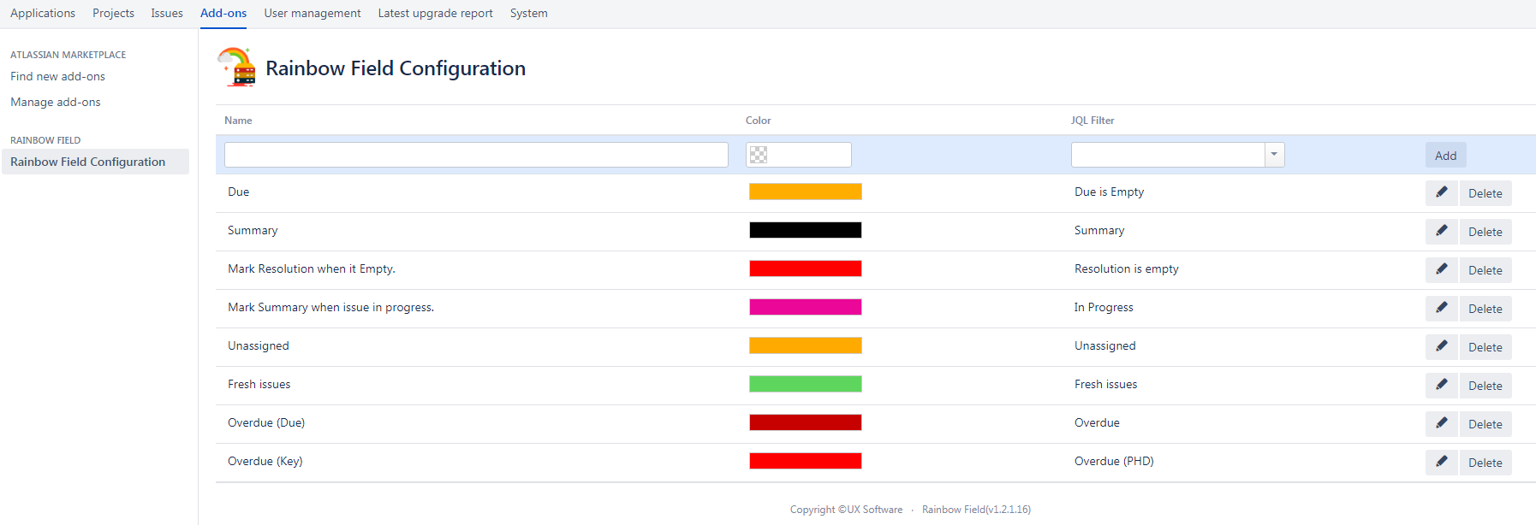Focus the new rule Name input field
Image resolution: width=1536 pixels, height=525 pixels.
click(476, 155)
